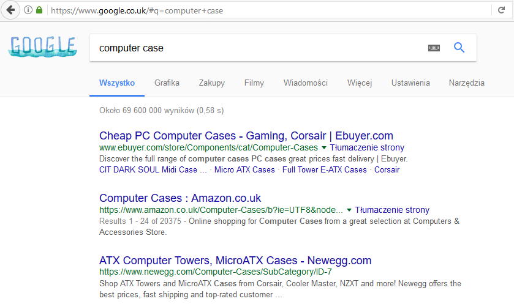Inspect the green secure padlock icon
This screenshot has width=514, height=304.
click(39, 10)
